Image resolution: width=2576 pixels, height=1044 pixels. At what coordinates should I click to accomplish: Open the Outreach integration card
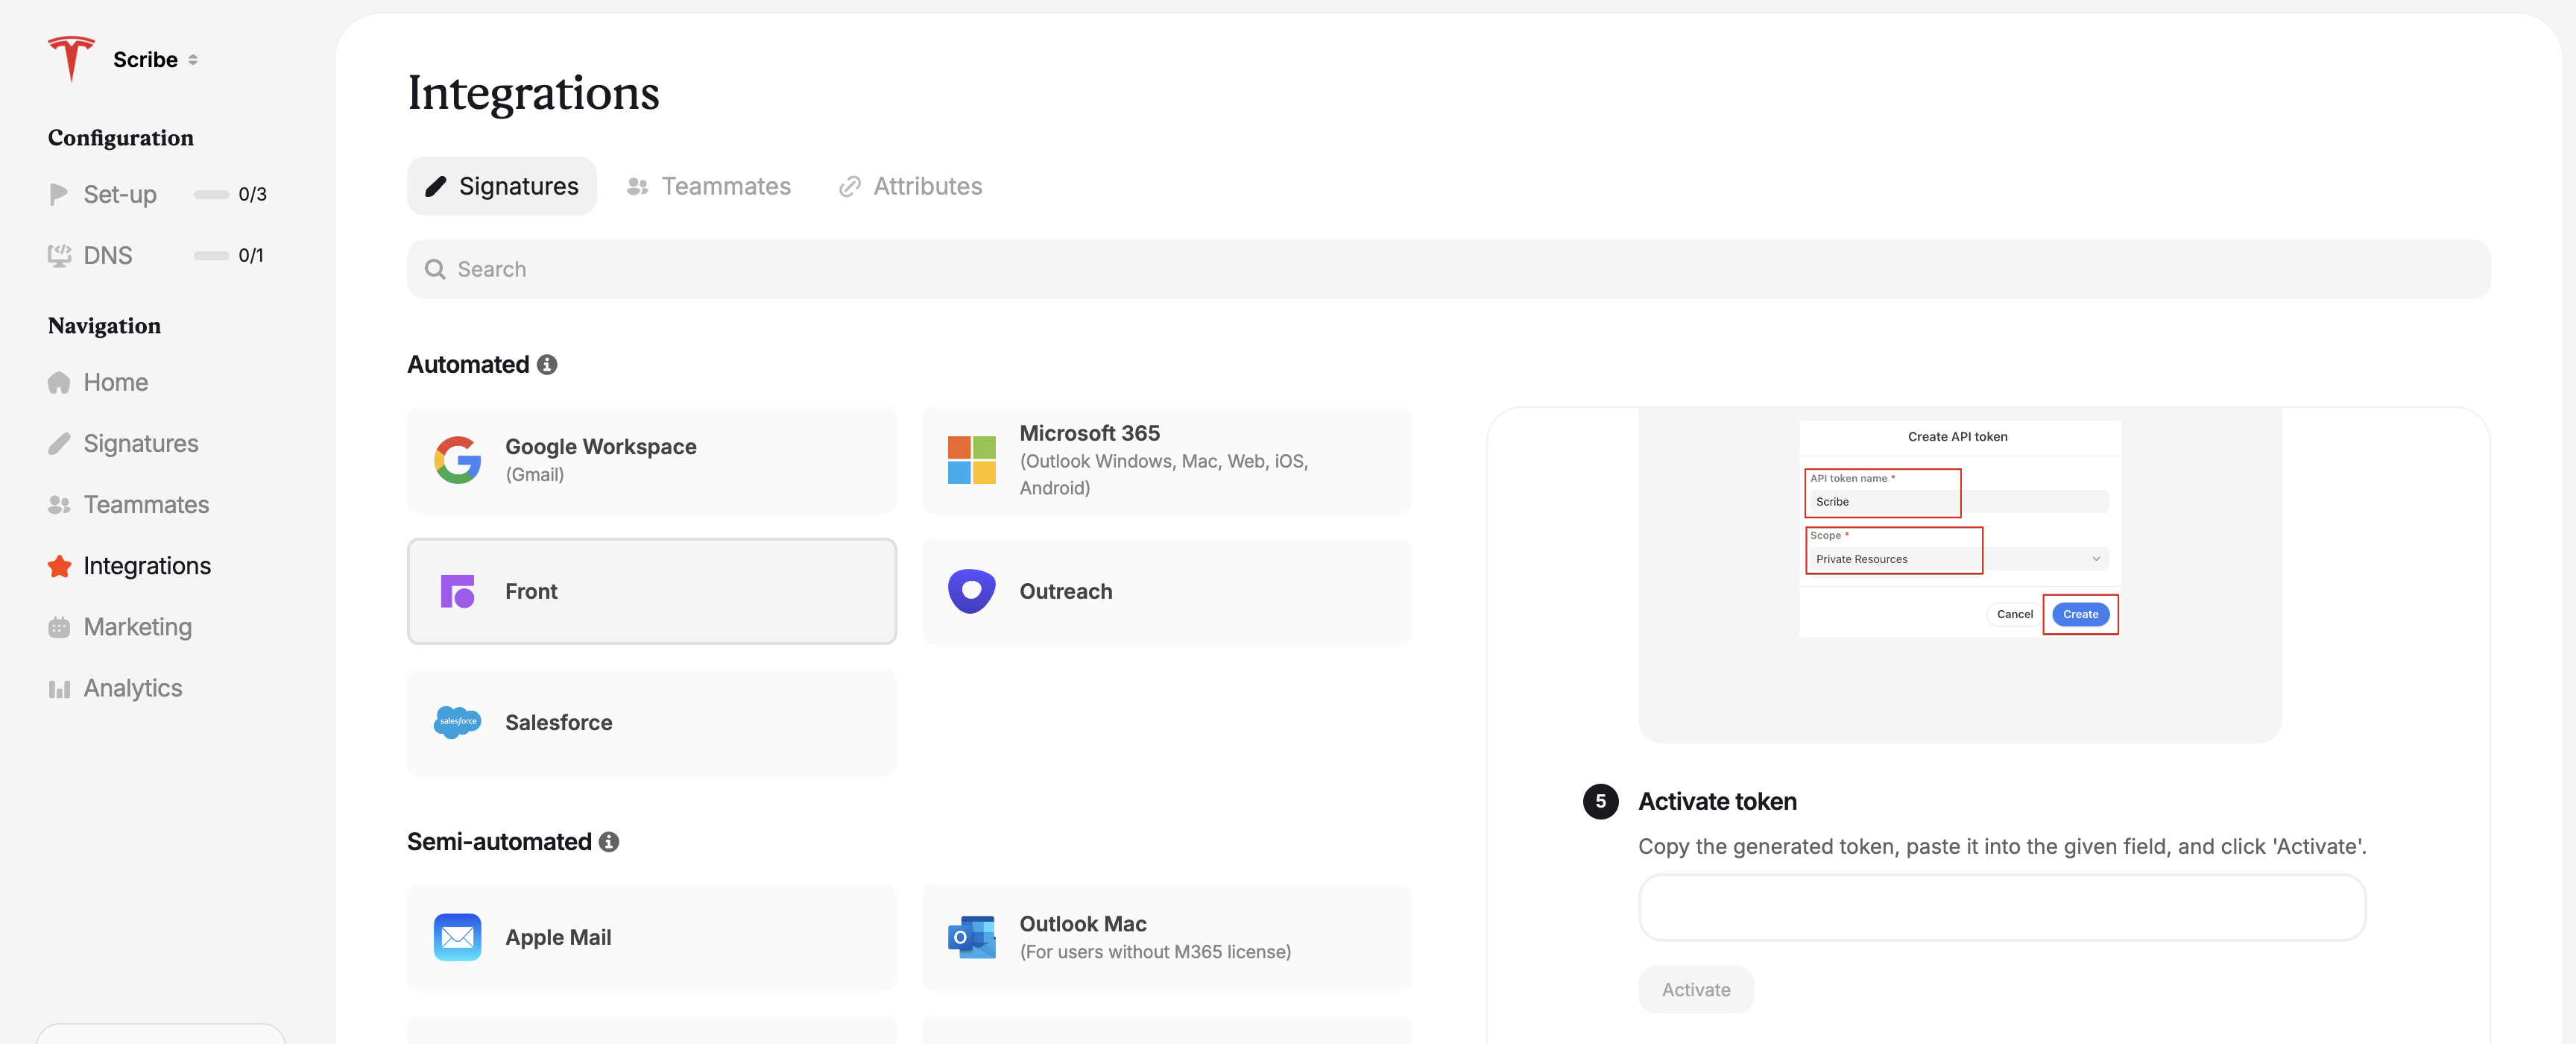1165,591
